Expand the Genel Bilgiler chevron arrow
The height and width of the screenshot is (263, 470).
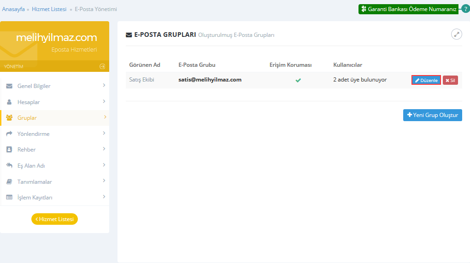[x=104, y=85]
